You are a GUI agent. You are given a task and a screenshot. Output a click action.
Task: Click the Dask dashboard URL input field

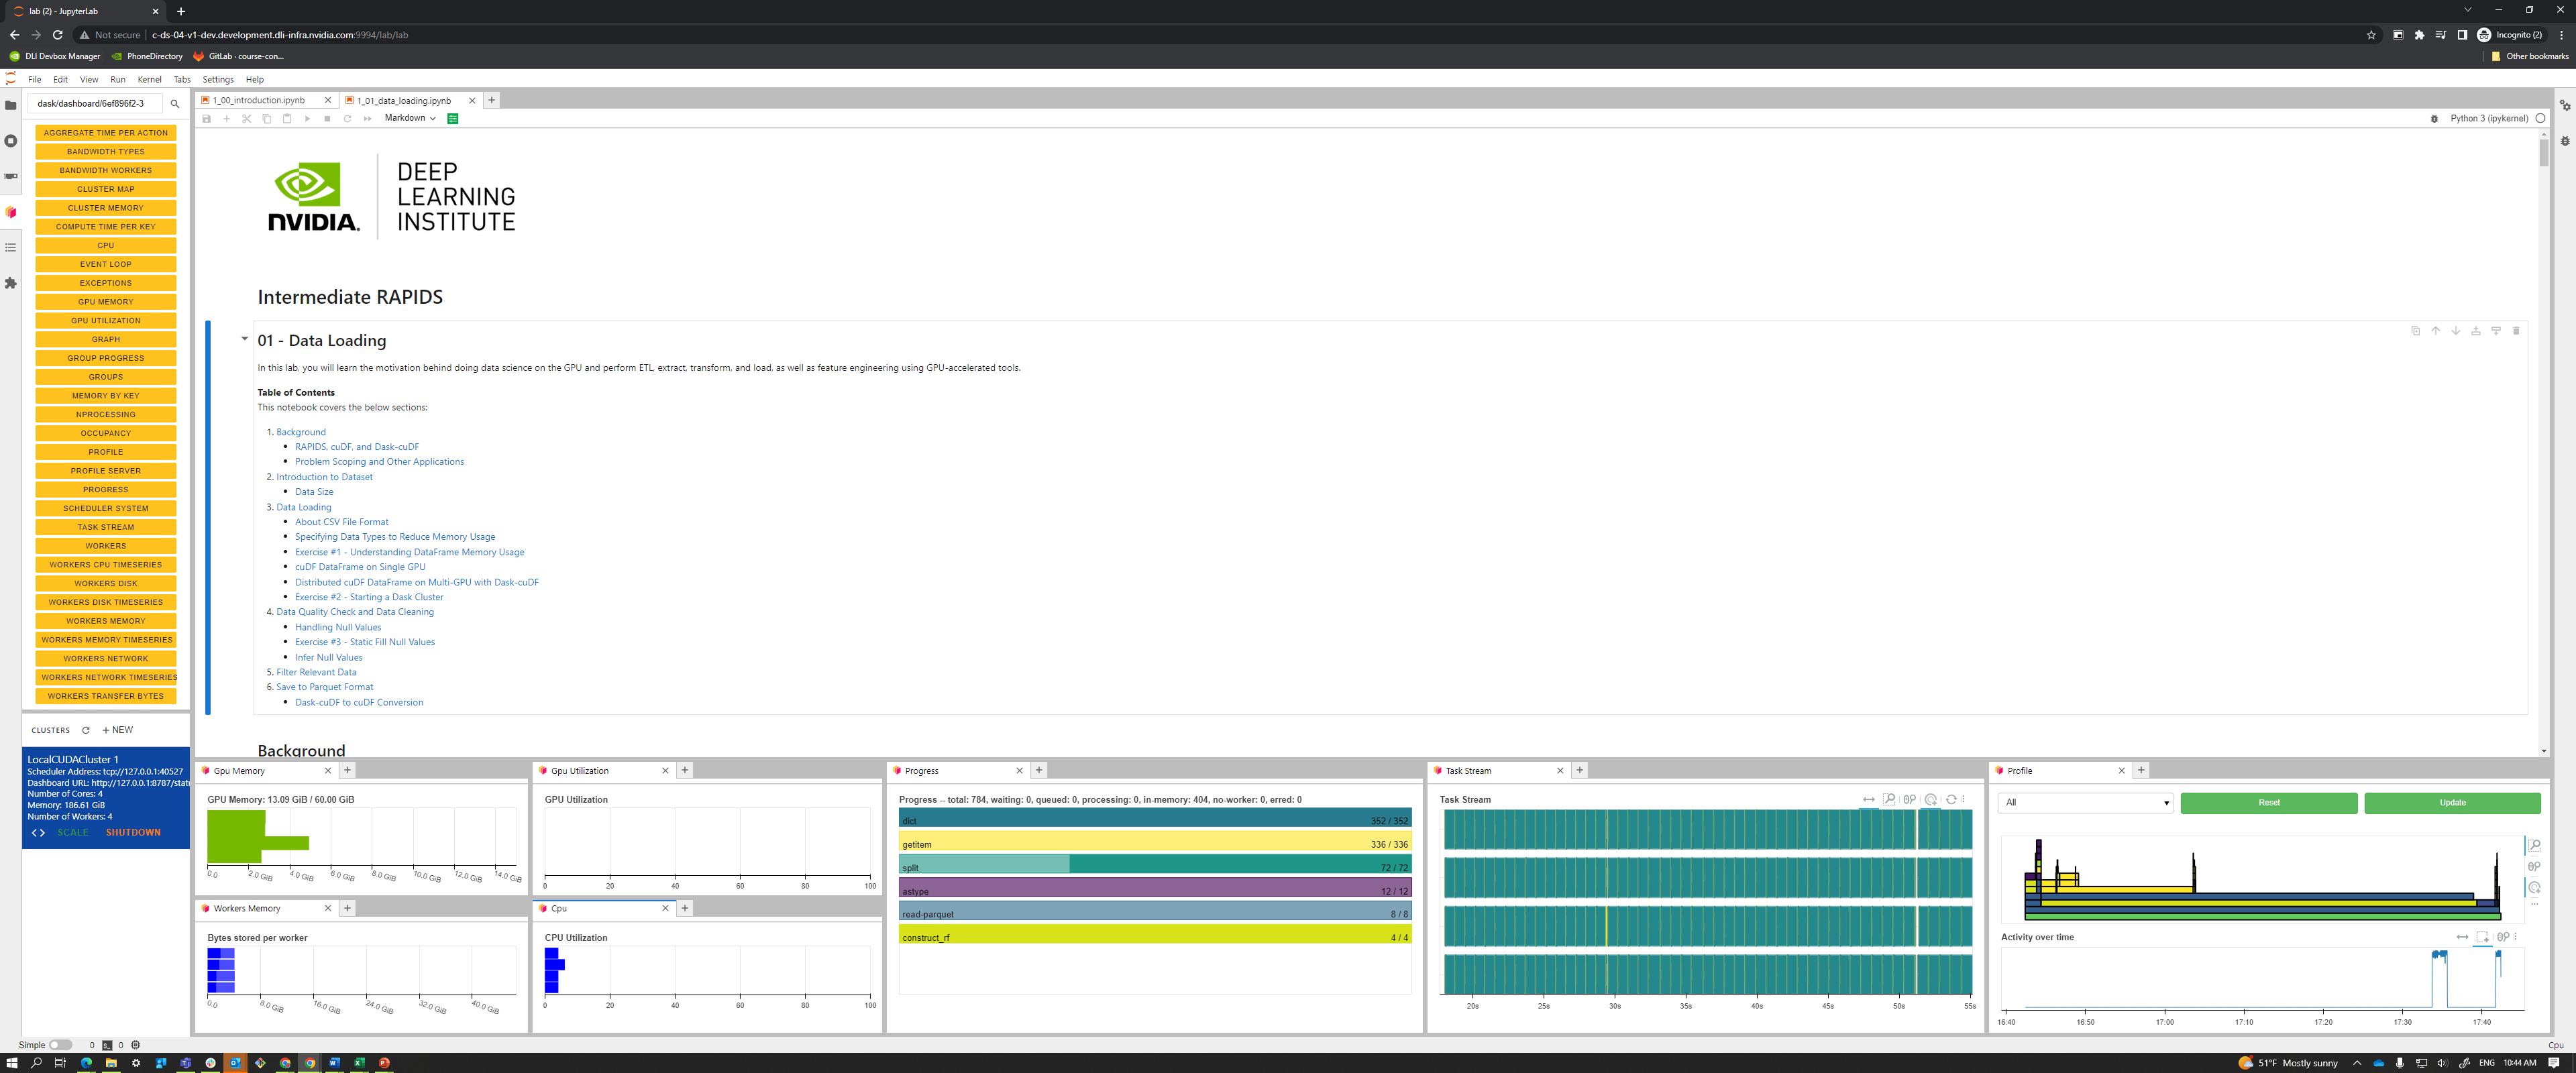(x=96, y=104)
